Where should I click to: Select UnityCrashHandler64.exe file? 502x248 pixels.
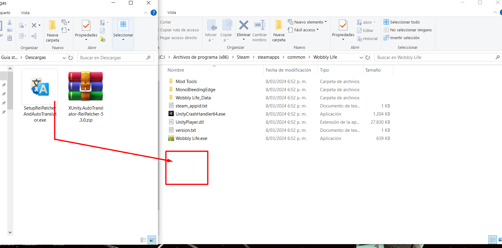(200, 114)
